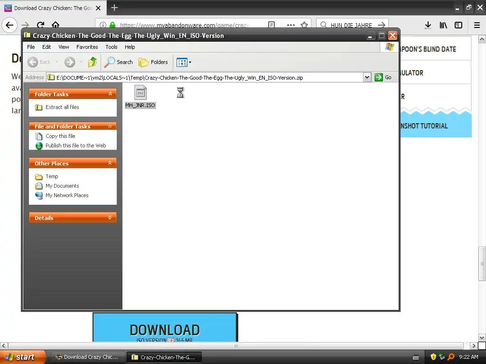Click the Firefox search box
The width and height of the screenshot is (486, 364).
352,25
